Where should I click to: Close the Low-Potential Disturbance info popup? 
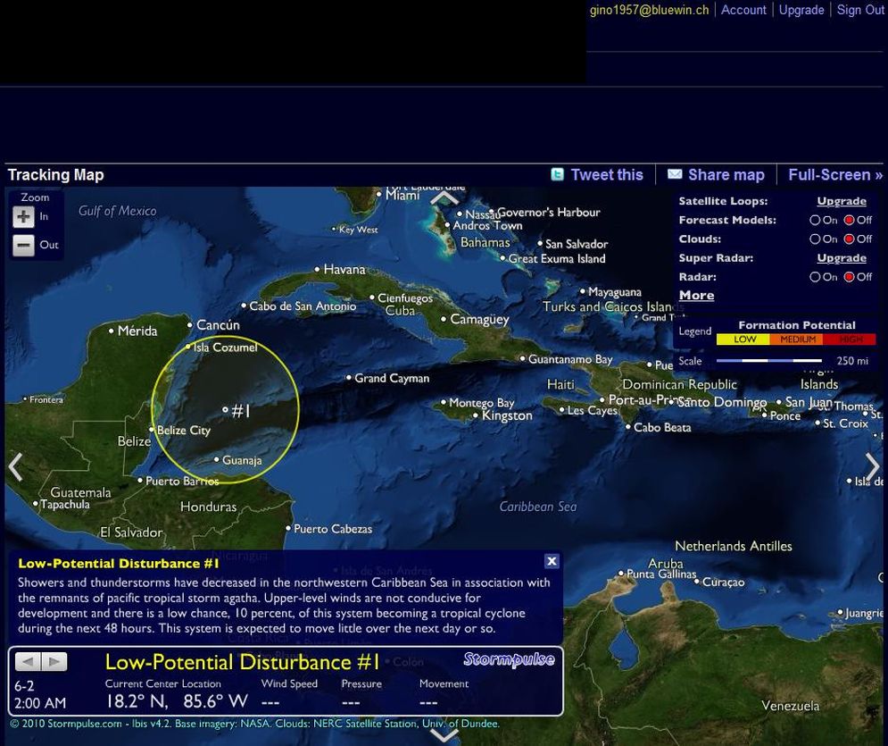point(552,561)
